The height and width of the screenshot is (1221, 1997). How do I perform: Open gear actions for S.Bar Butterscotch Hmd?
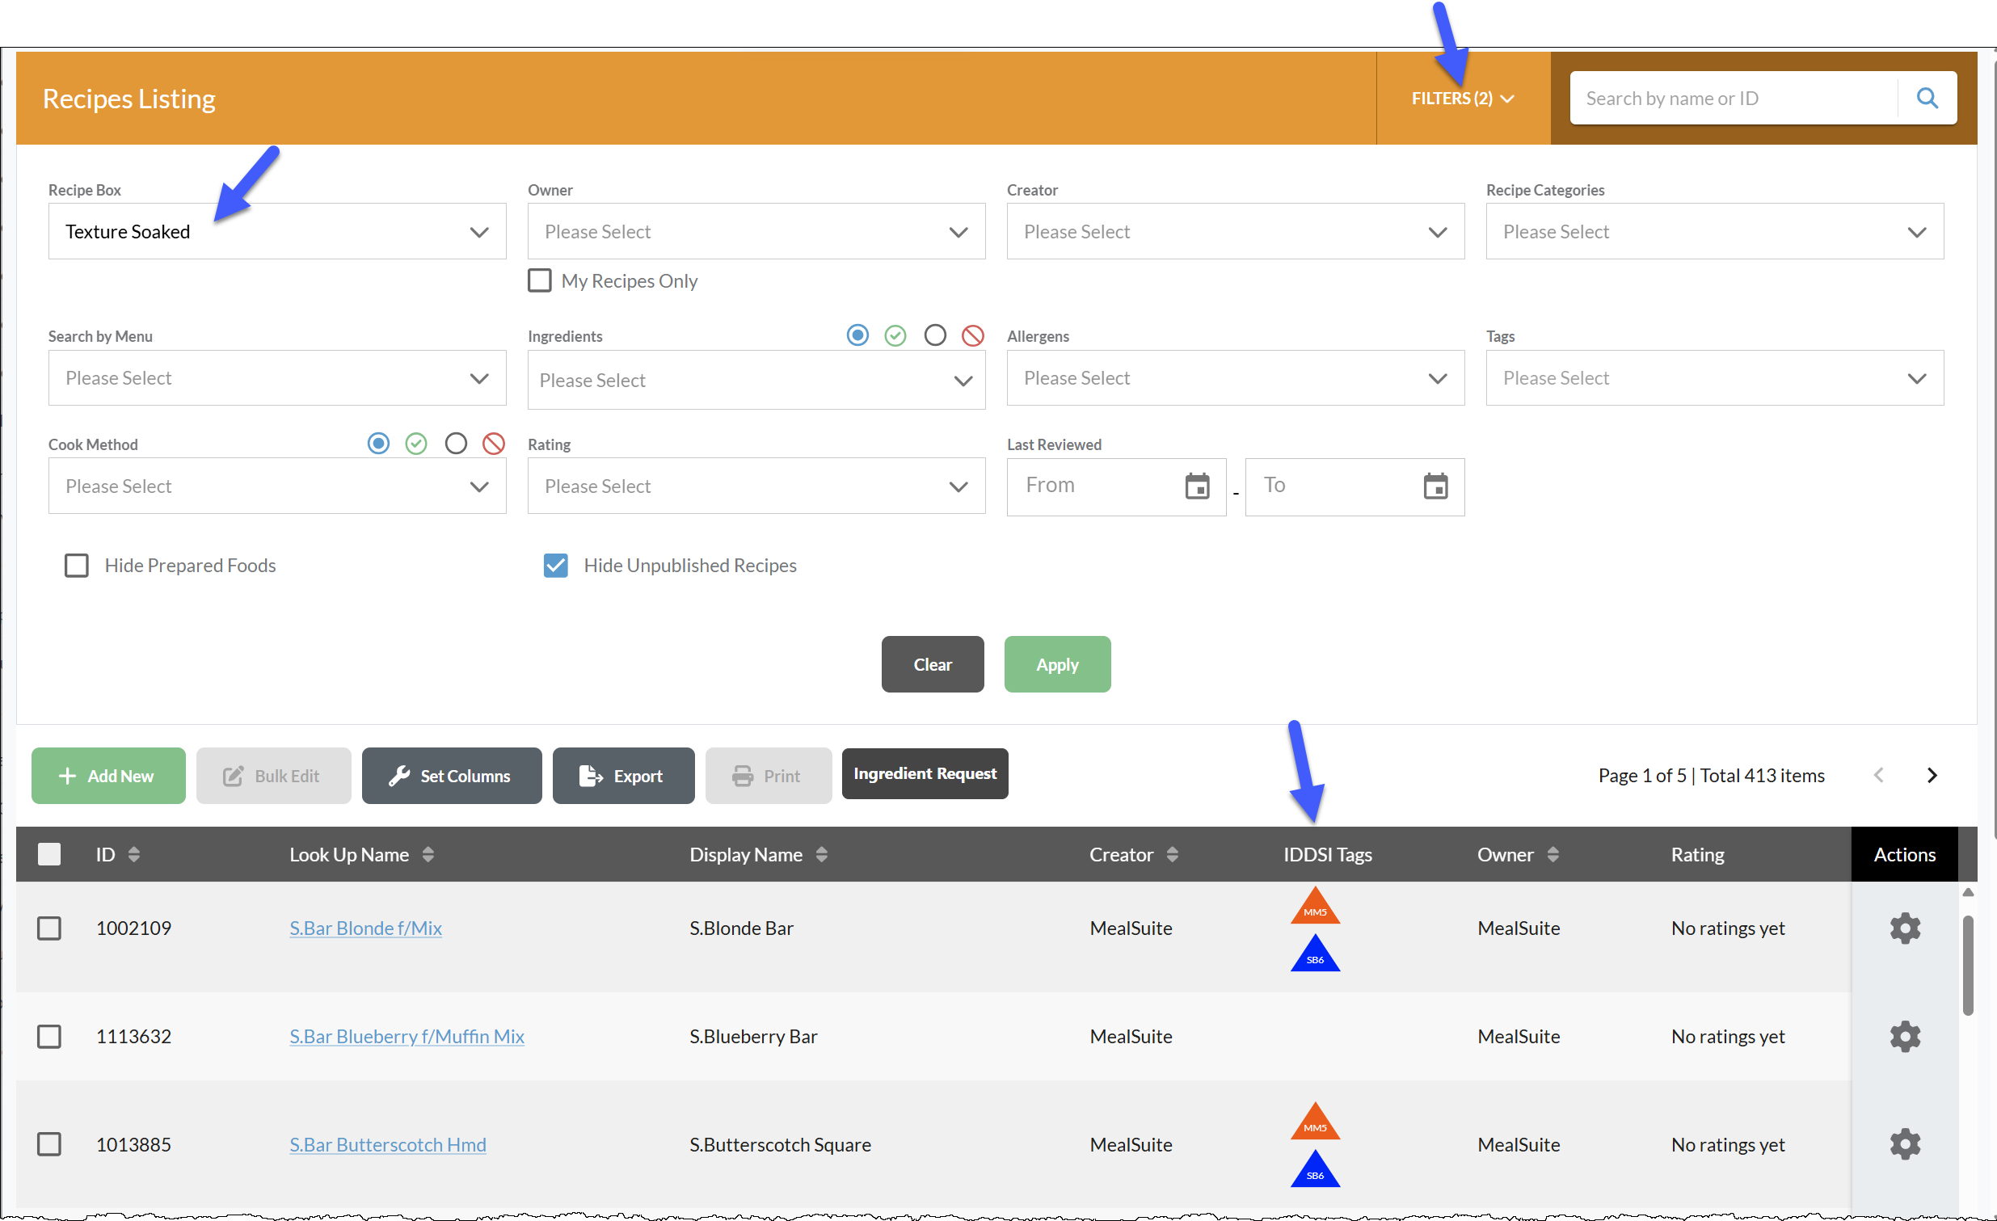click(1905, 1144)
